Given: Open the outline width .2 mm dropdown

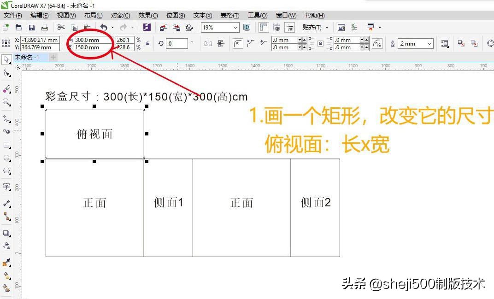Looking at the screenshot, I should tap(429, 43).
